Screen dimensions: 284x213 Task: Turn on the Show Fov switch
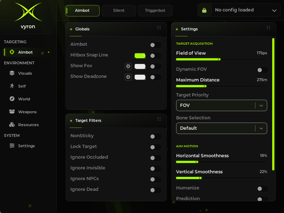pos(155,66)
